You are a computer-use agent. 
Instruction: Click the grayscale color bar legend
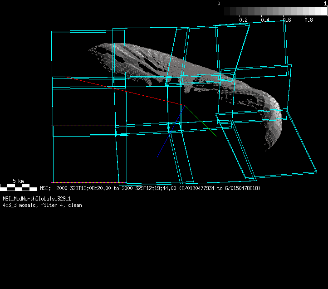[272, 11]
